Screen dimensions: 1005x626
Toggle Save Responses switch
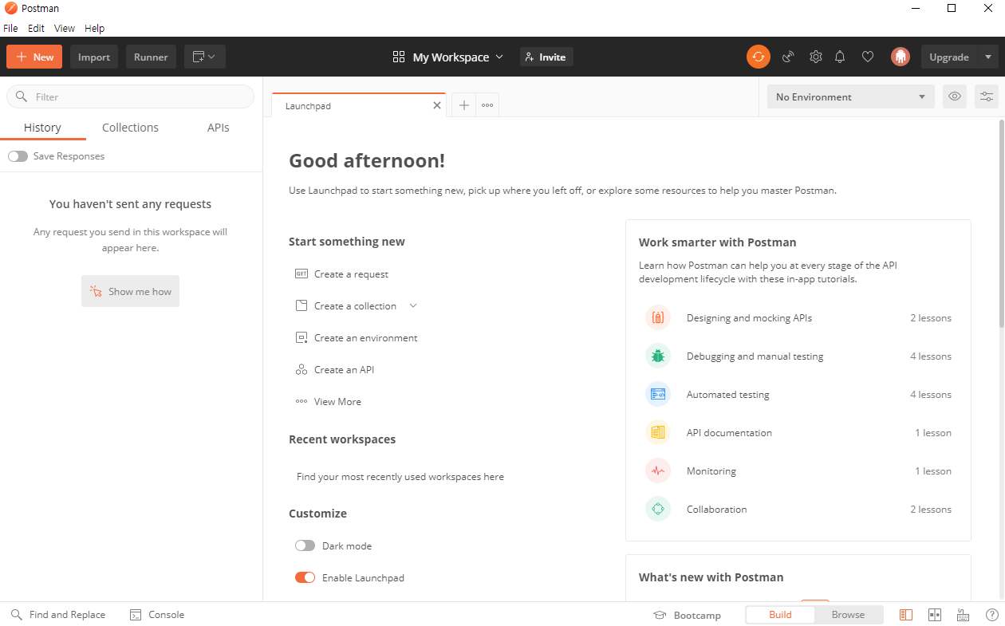coord(18,156)
